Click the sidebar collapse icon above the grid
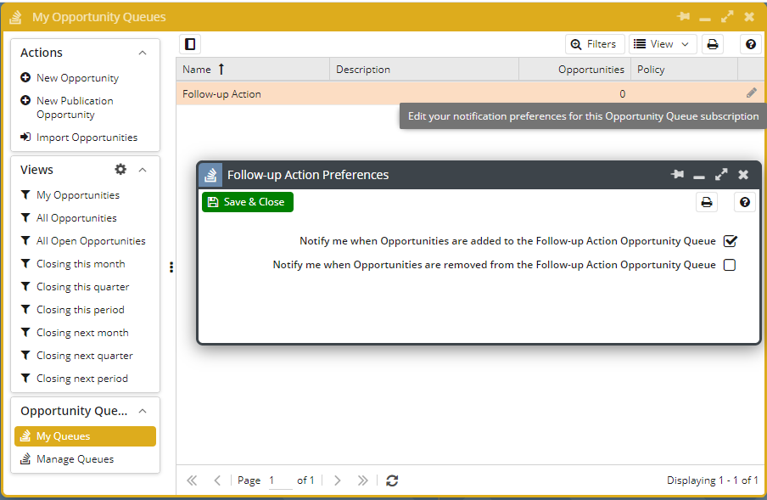The height and width of the screenshot is (500, 767). pos(189,43)
